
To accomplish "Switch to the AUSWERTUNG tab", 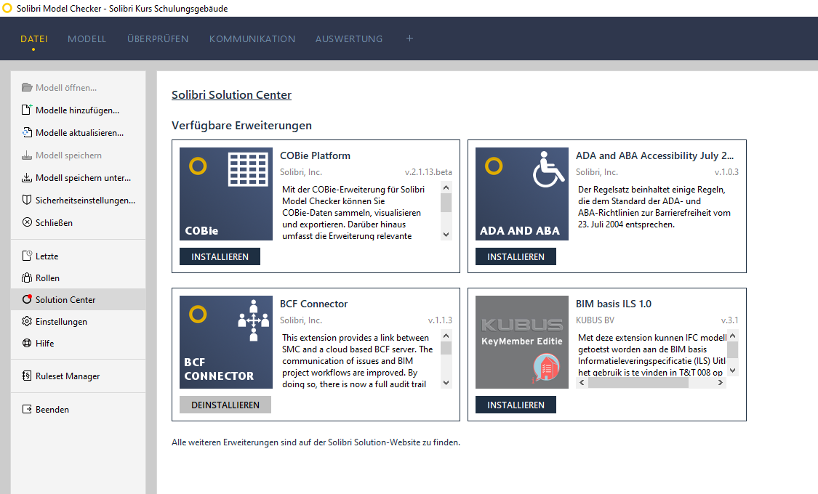I will click(349, 39).
